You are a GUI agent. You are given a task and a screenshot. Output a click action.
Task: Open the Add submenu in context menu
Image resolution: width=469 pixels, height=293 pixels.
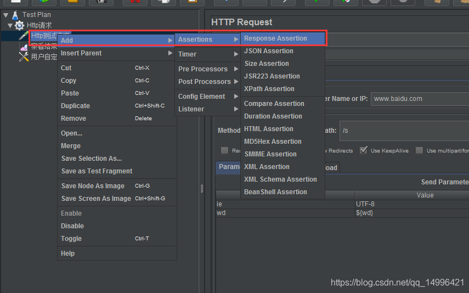116,41
